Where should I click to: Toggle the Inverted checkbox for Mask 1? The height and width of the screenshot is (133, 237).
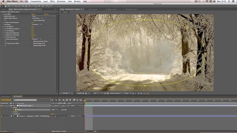[x=60, y=110]
